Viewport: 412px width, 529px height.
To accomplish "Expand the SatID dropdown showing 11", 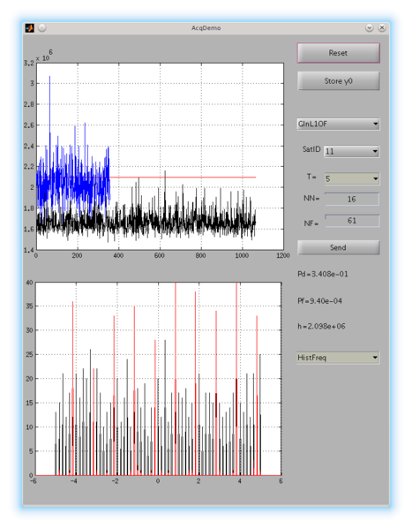I will click(x=351, y=151).
